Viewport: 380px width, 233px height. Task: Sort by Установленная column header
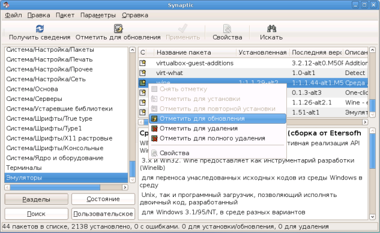click(x=263, y=52)
